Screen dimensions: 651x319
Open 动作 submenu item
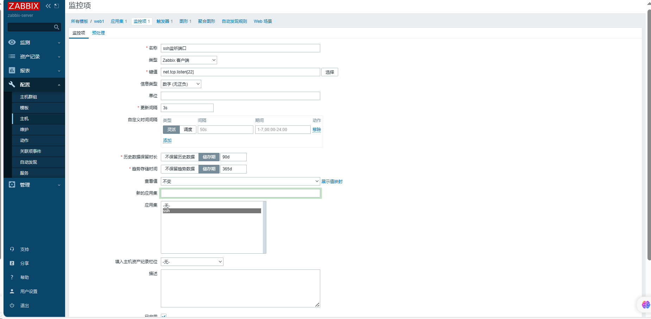38,141
